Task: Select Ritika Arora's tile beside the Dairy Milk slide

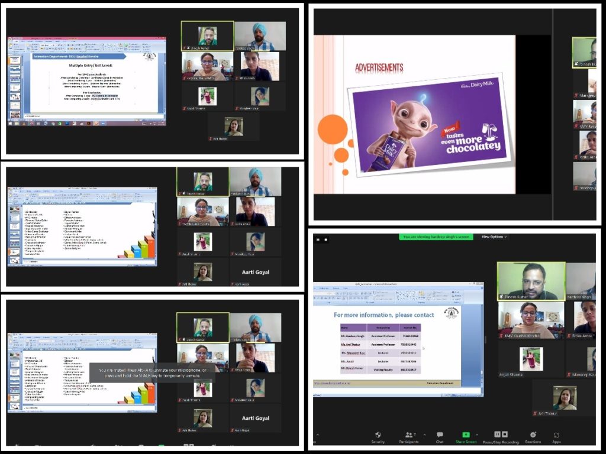Action: click(x=584, y=145)
